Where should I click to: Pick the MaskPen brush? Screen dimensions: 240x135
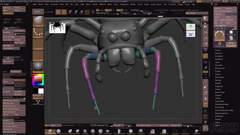pyautogui.click(x=152, y=132)
